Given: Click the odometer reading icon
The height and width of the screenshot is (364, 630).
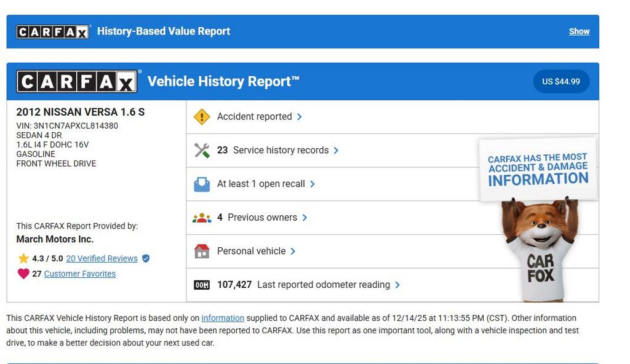Looking at the screenshot, I should pos(202,285).
